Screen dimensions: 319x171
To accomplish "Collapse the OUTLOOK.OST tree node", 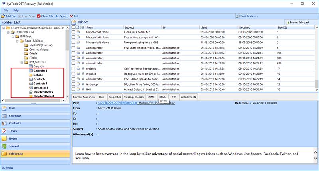I will point(8,32).
